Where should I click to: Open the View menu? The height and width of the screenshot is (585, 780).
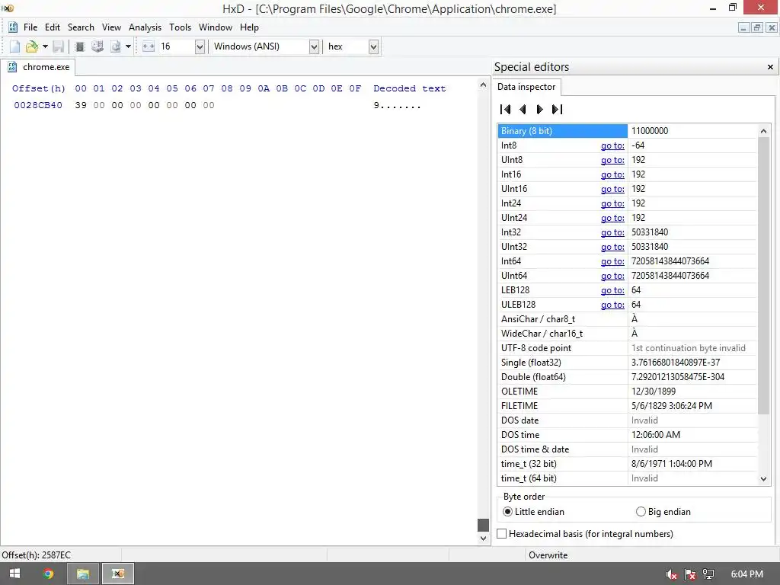click(111, 27)
